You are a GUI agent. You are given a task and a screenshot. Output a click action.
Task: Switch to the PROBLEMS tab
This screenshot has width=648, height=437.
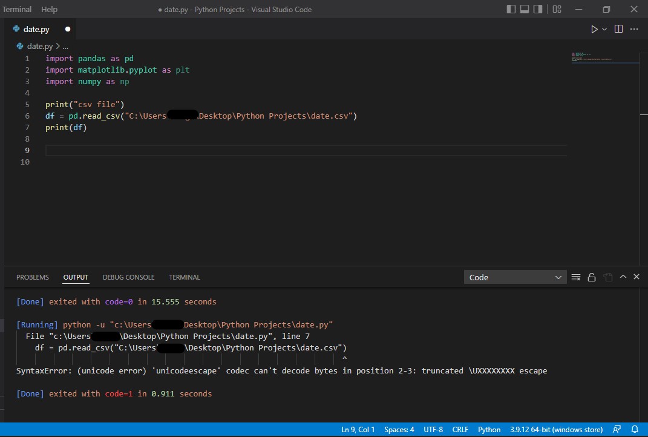pos(33,277)
